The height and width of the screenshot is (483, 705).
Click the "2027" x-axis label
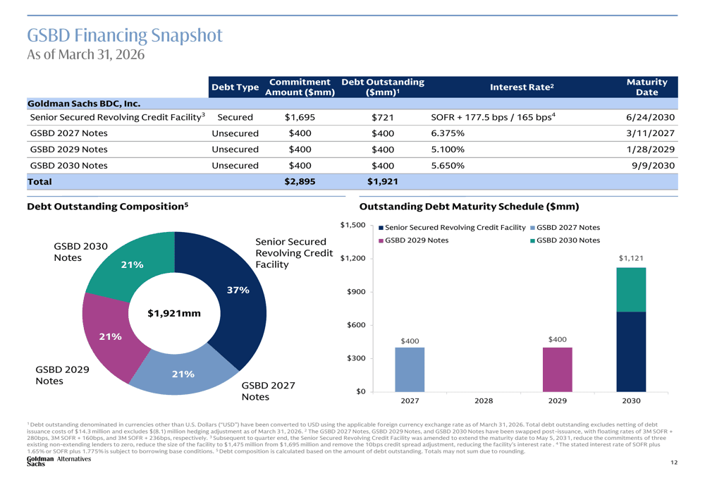click(410, 401)
